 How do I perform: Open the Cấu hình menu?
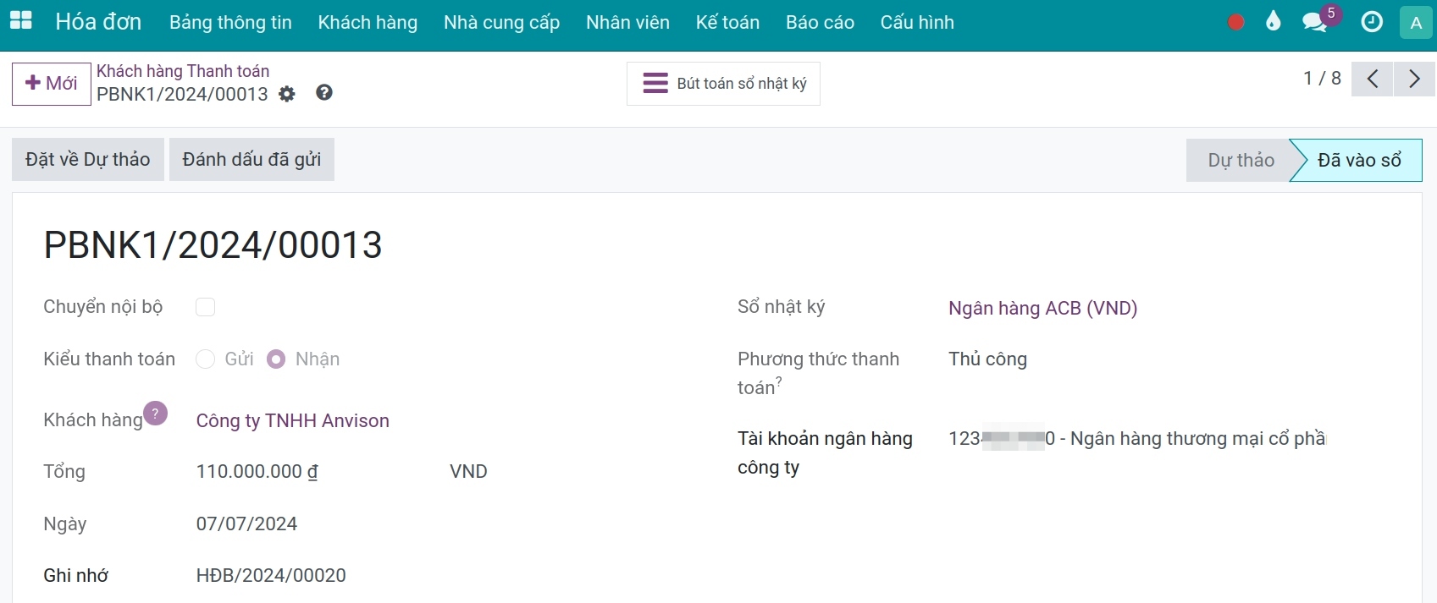pos(917,23)
